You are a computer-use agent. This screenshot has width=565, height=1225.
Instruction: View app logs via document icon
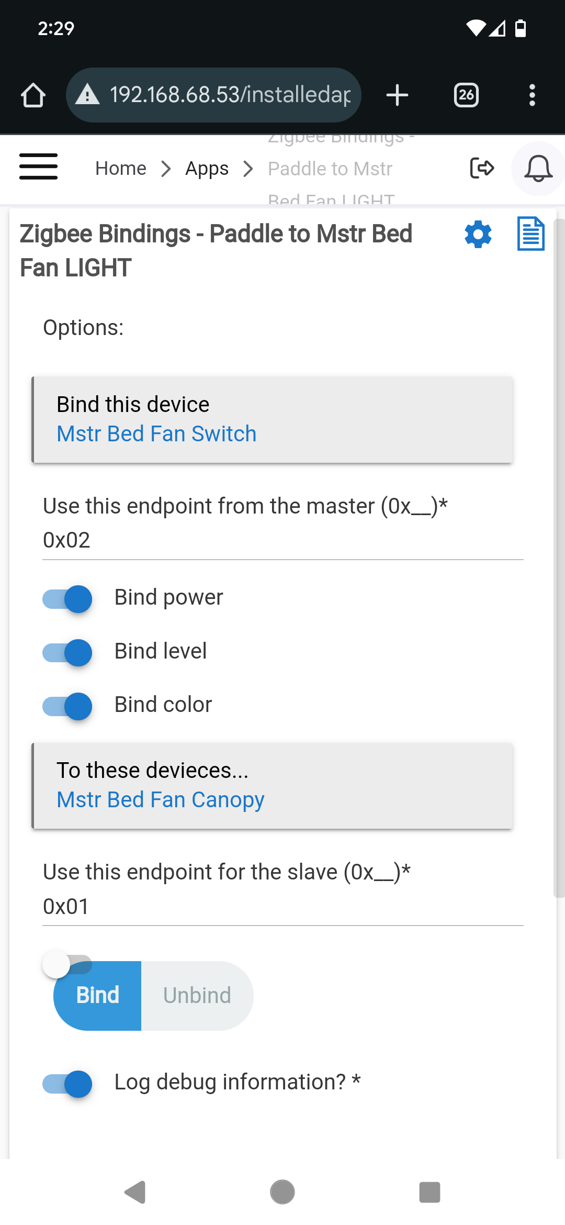click(530, 234)
